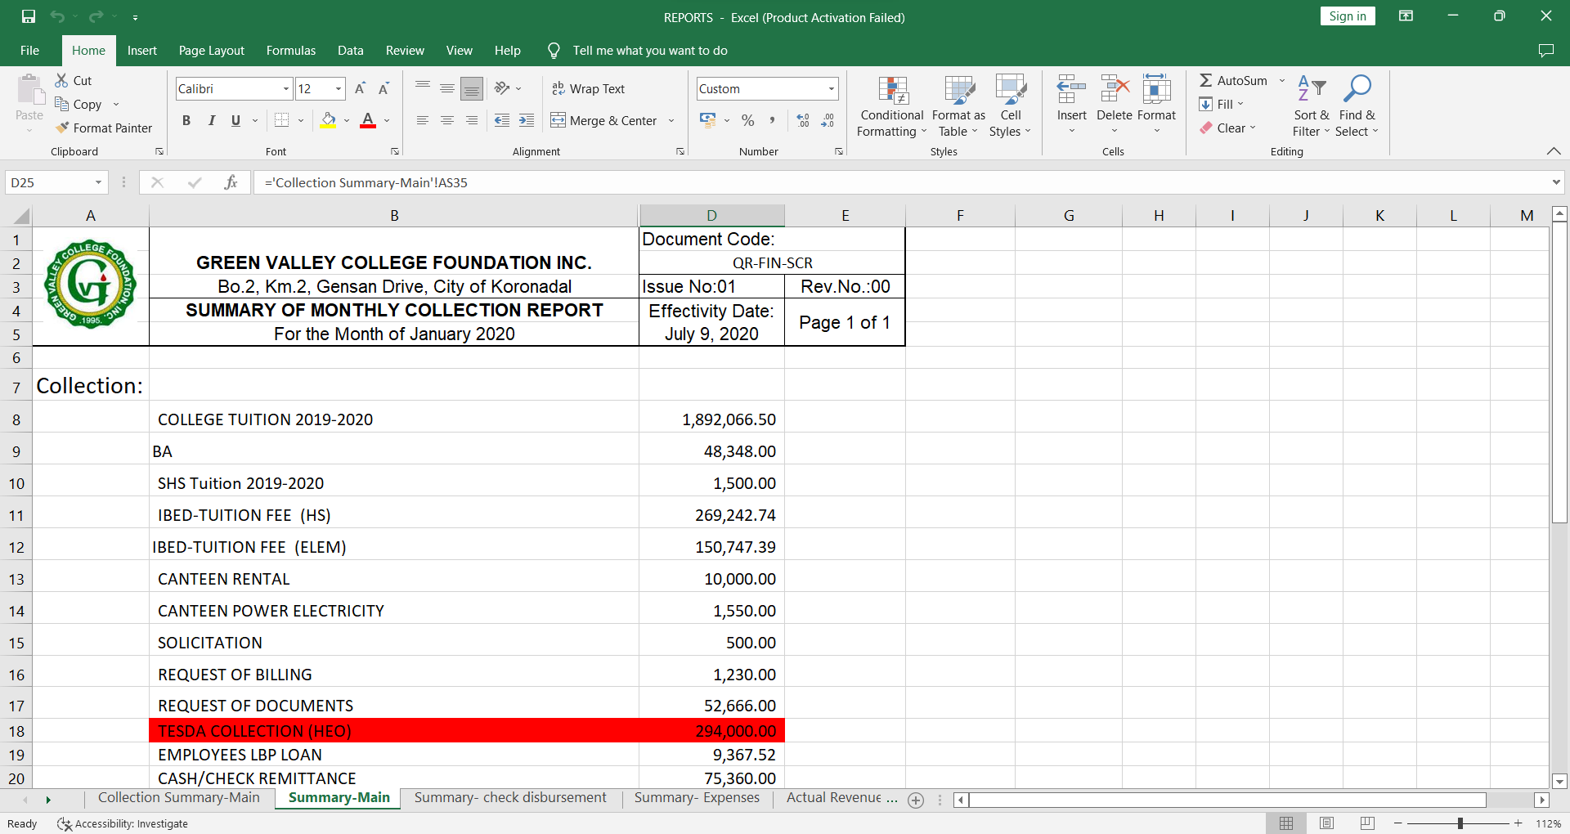Click Insert cells icon
The width and height of the screenshot is (1570, 834).
(x=1071, y=89)
